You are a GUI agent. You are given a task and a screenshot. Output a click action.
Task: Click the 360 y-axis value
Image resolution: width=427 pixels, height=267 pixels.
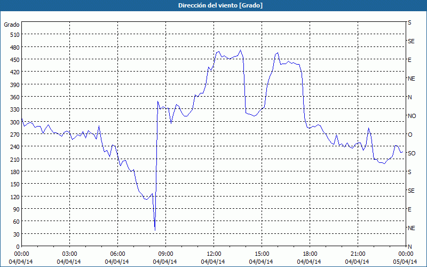[15, 97]
